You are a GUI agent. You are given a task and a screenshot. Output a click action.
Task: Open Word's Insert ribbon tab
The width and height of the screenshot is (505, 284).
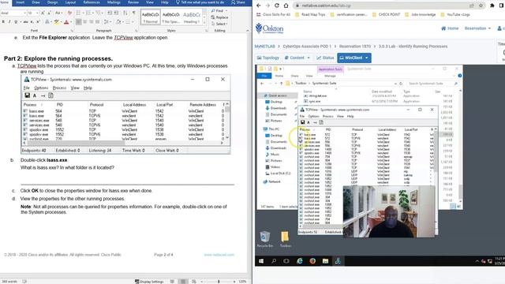(21, 2)
